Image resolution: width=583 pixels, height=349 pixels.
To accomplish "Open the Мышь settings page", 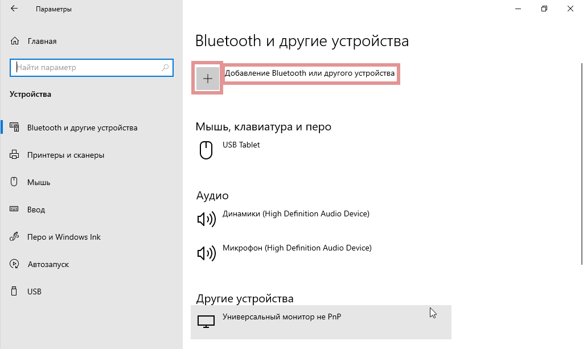I will (39, 182).
